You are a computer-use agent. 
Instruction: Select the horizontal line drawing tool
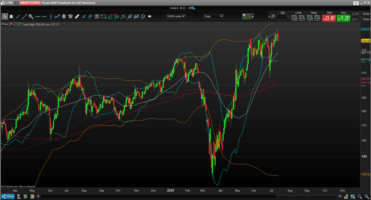(38, 17)
